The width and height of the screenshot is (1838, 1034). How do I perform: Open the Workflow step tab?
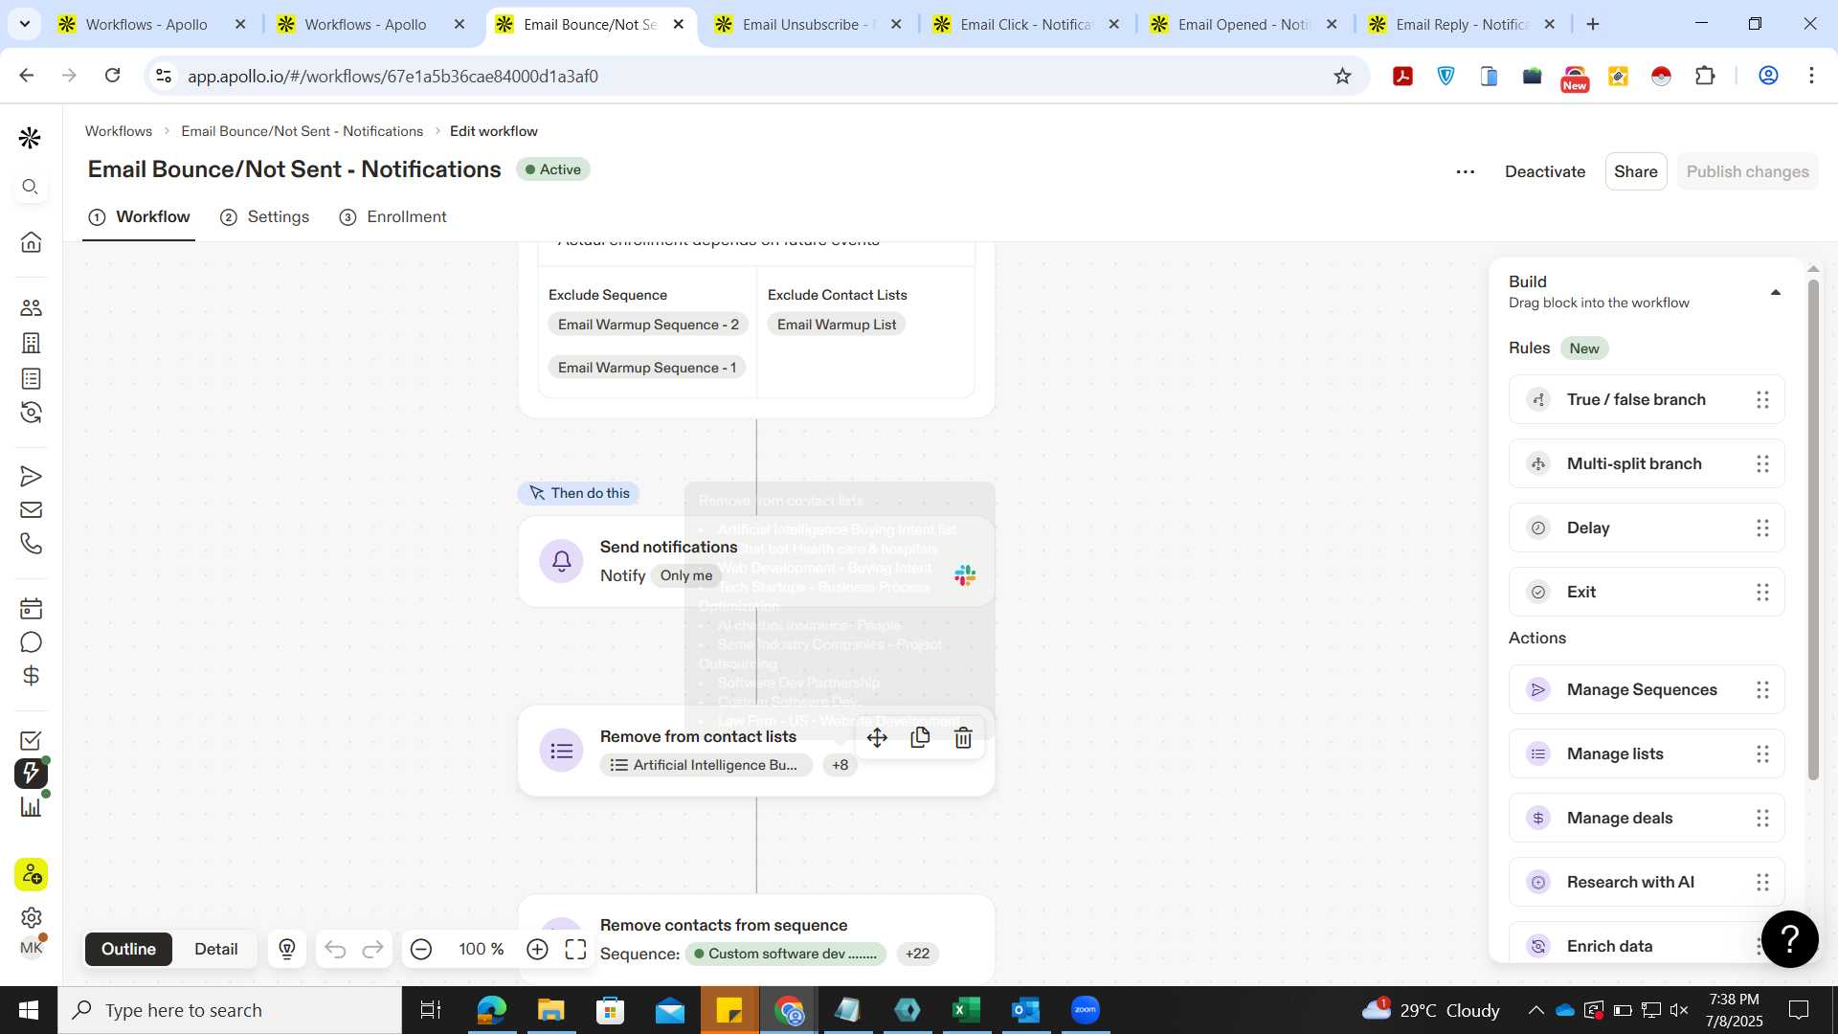coord(140,217)
